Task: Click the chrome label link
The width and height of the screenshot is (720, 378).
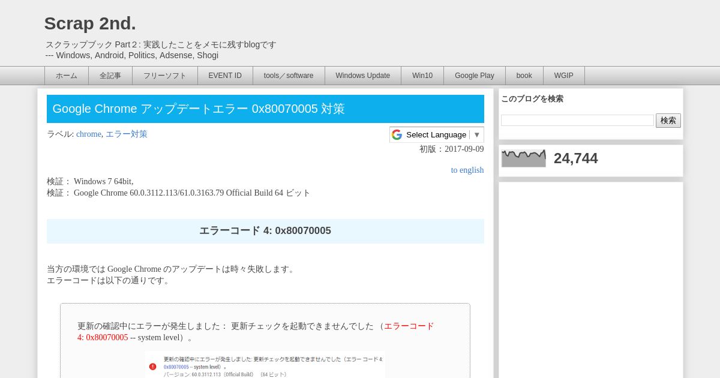Action: pos(89,134)
